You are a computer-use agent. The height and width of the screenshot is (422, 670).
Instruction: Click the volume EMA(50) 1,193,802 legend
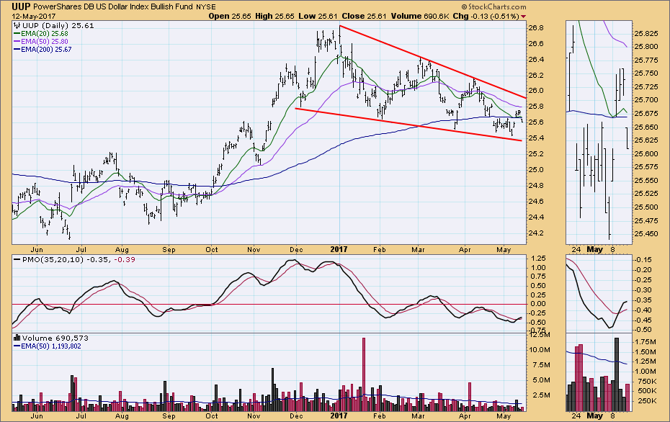(48, 346)
